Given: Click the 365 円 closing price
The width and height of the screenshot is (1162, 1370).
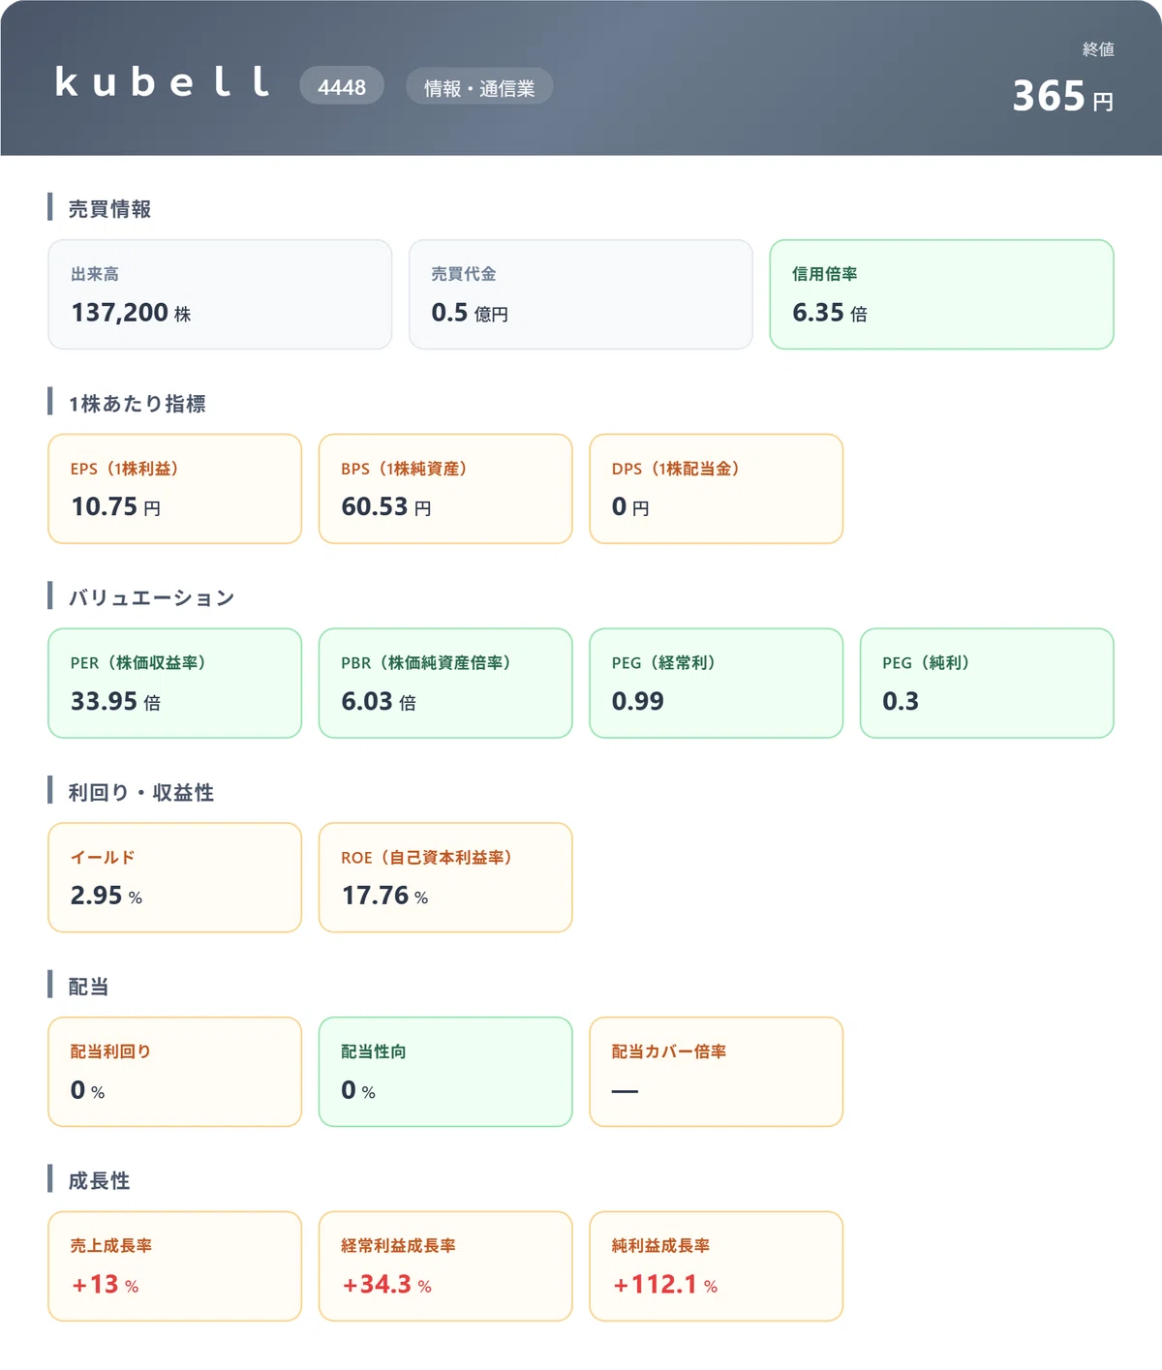Looking at the screenshot, I should click(1063, 96).
